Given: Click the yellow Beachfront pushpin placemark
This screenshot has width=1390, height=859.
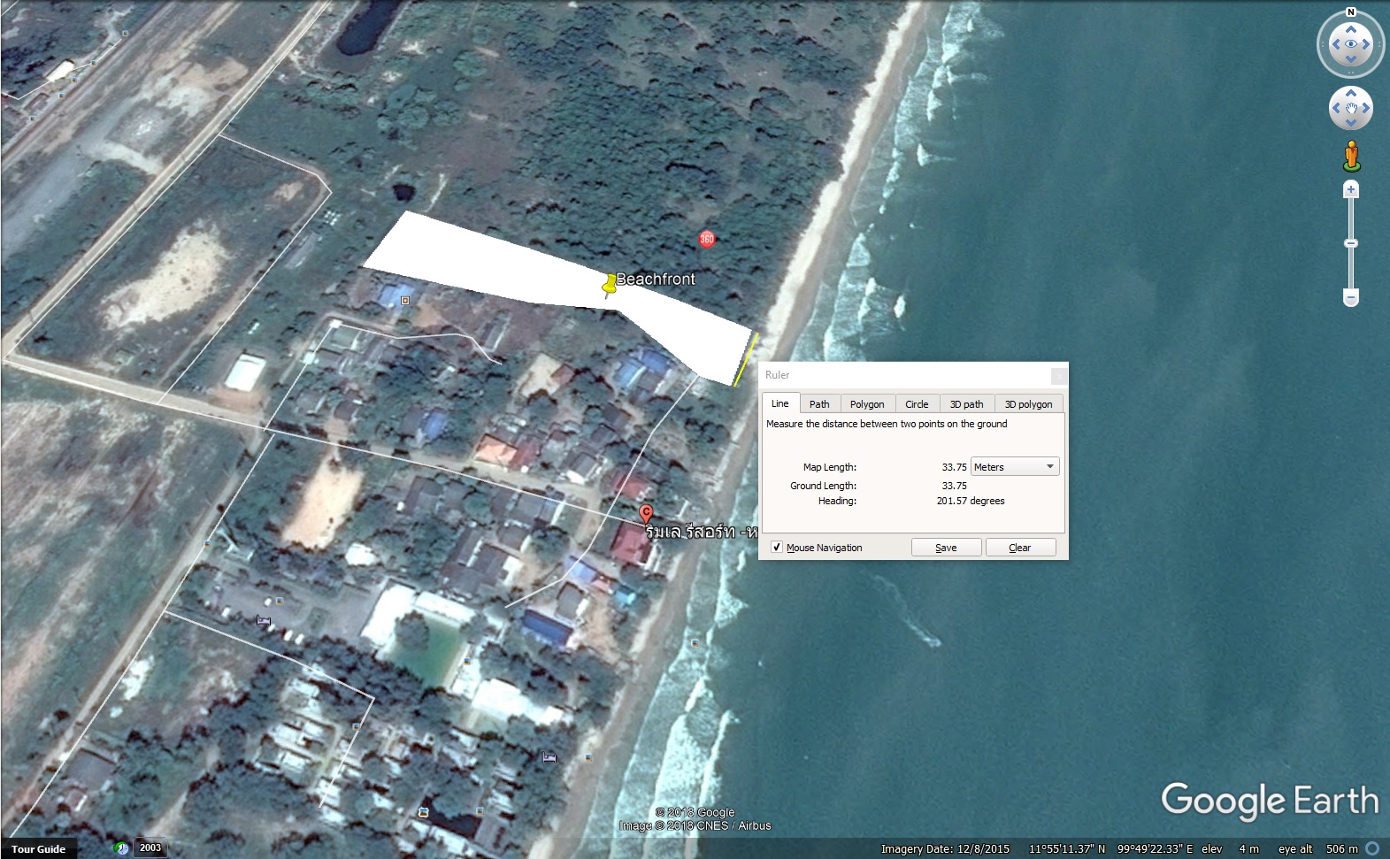Looking at the screenshot, I should (609, 285).
